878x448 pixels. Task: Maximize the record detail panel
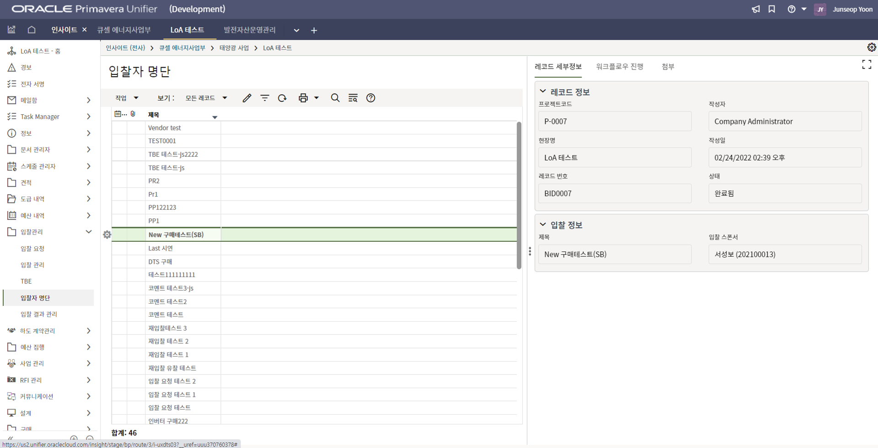(x=866, y=65)
